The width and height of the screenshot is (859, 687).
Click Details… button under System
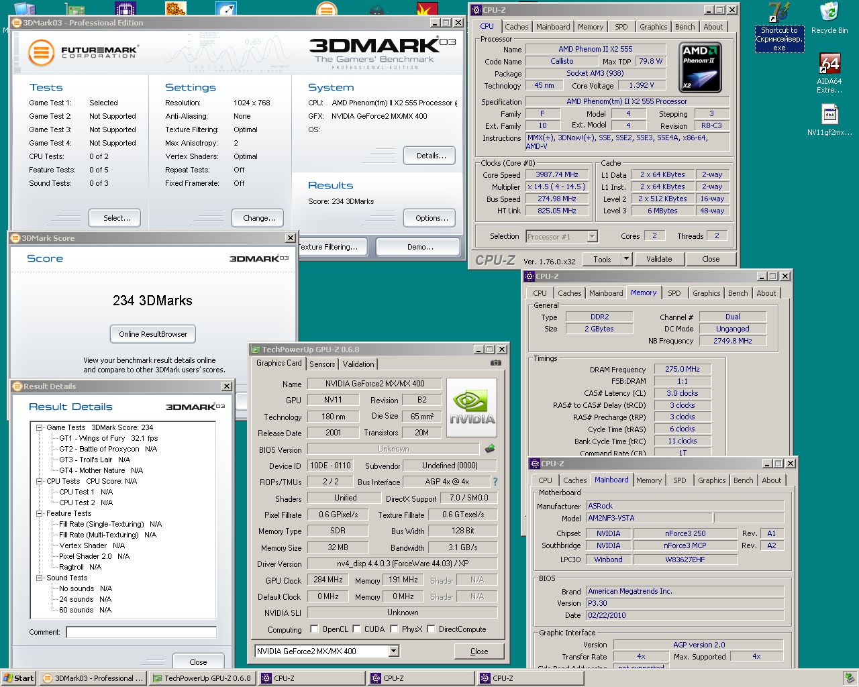coord(430,156)
